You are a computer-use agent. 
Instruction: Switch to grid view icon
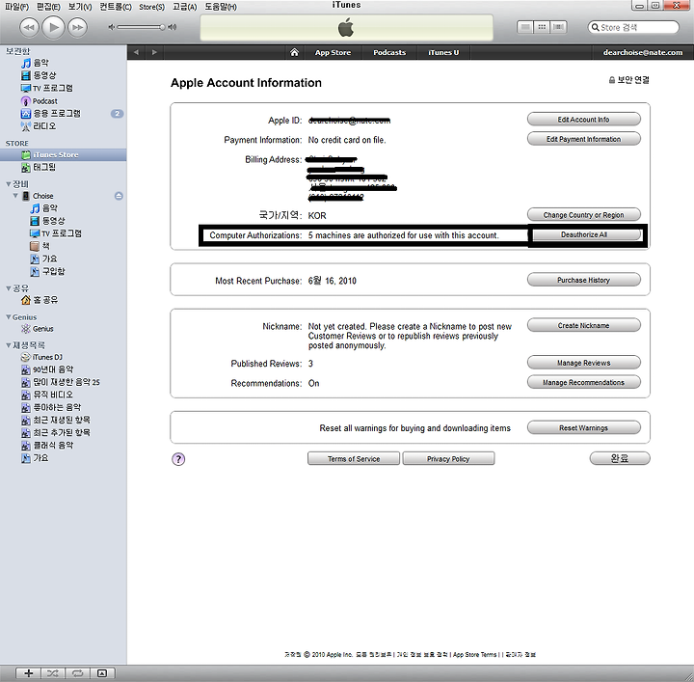pos(542,27)
